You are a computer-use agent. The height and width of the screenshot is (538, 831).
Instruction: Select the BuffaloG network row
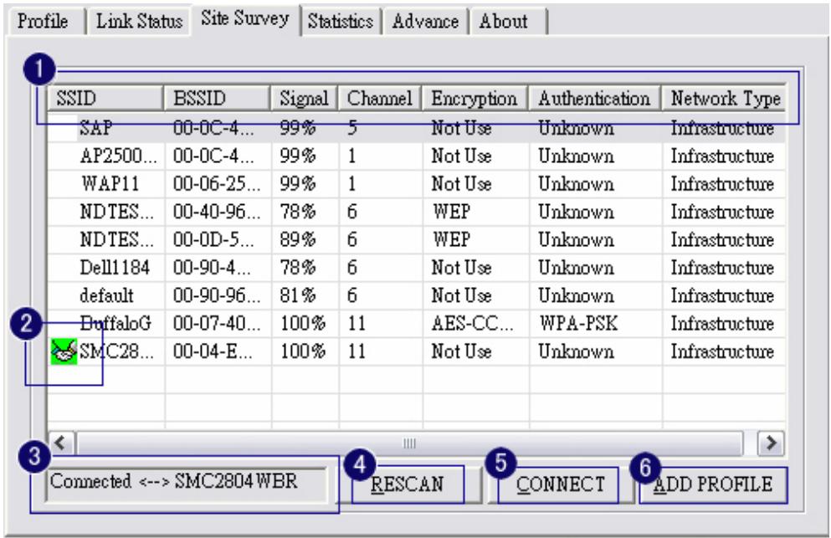click(417, 323)
